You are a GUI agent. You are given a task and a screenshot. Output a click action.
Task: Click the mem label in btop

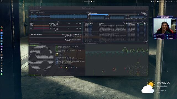(x=32, y=22)
